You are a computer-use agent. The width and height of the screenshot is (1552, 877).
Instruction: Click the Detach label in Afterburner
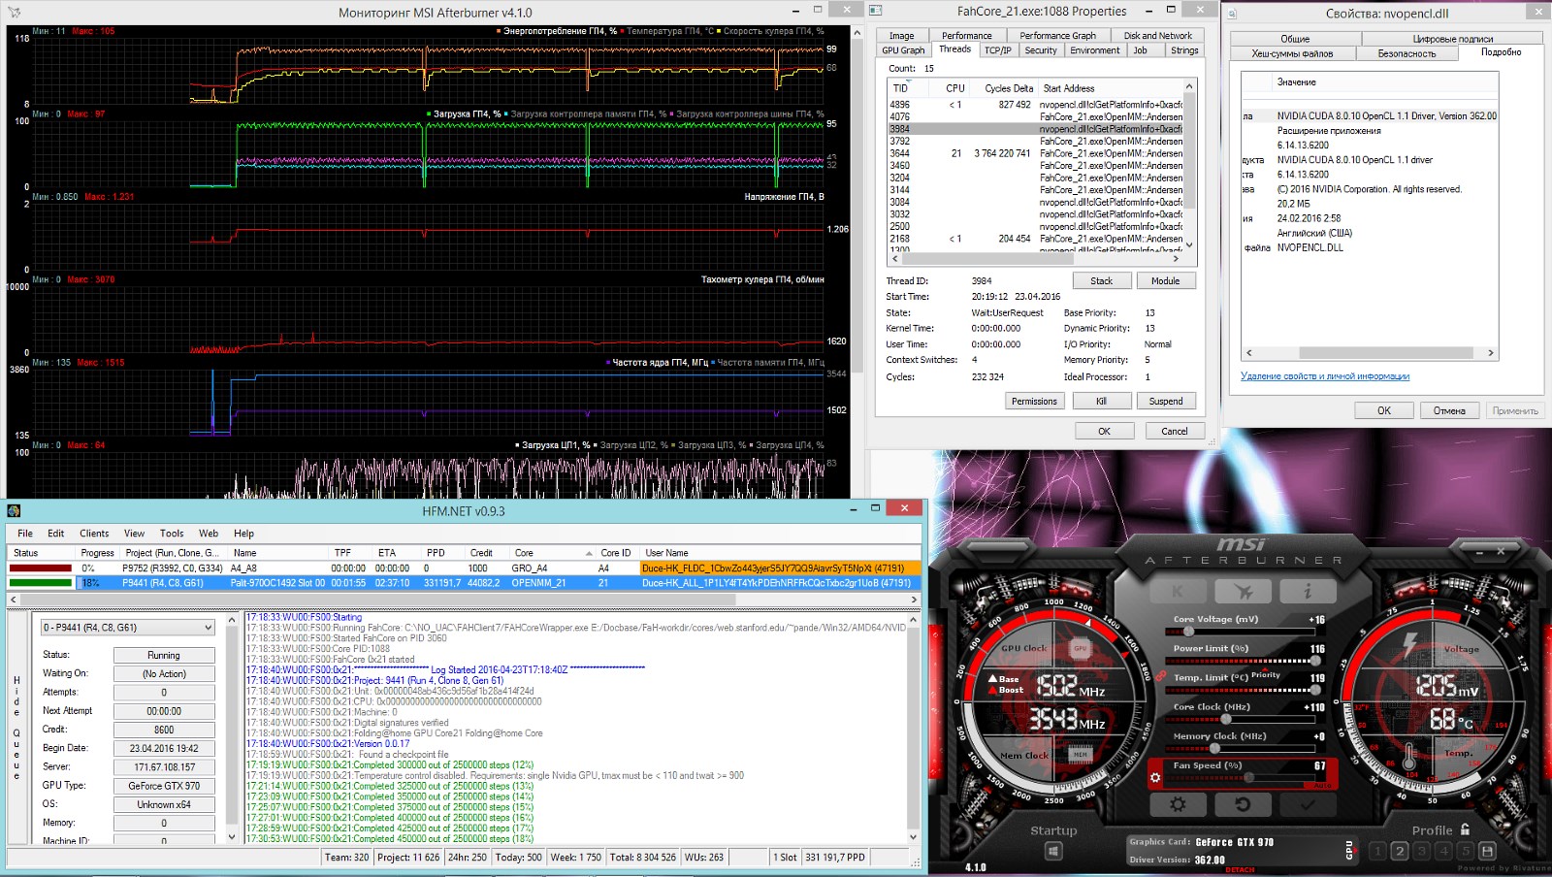(1240, 870)
